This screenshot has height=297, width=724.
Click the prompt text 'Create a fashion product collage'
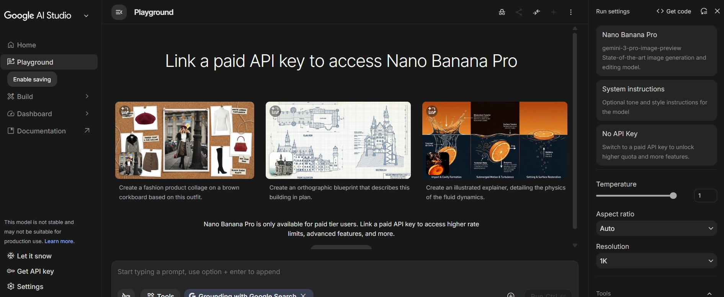(x=179, y=192)
